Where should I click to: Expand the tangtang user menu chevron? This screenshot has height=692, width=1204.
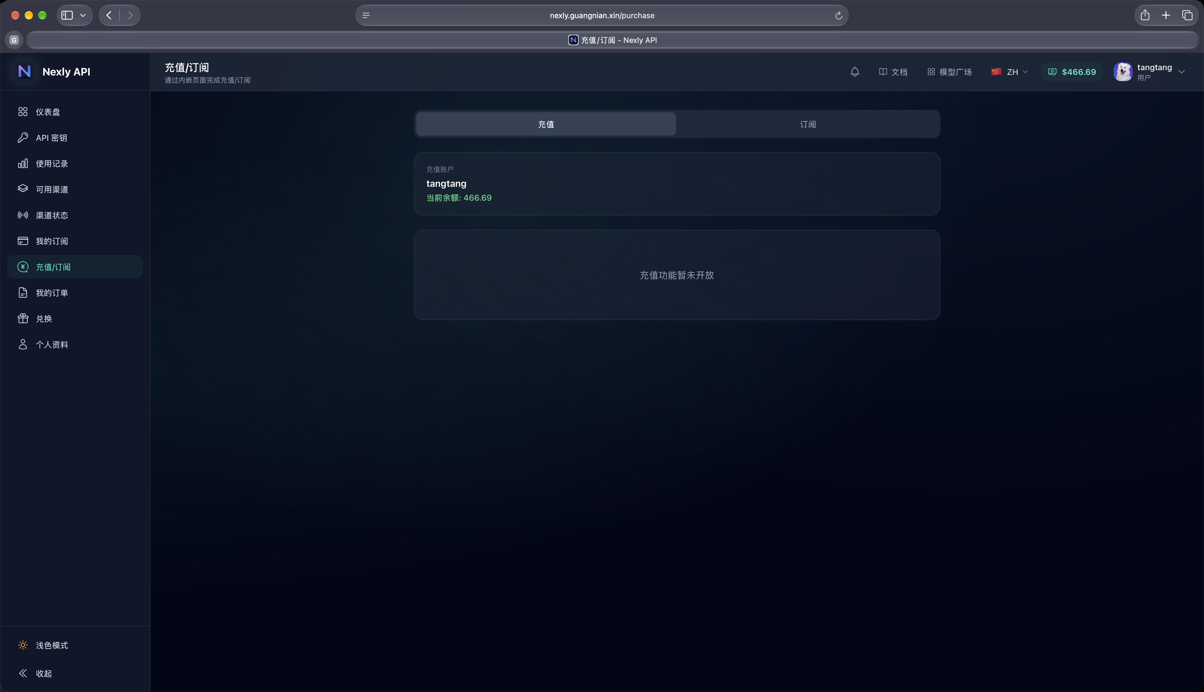1182,72
